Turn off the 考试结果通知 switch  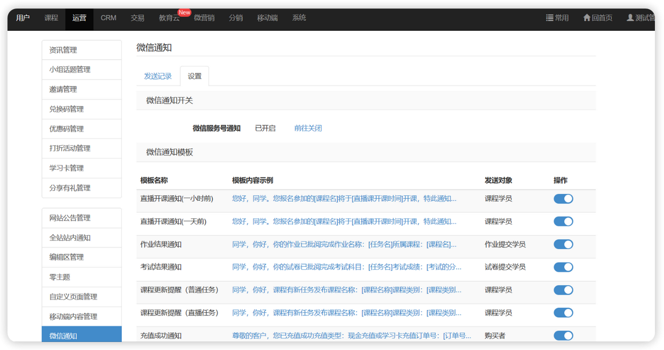(x=563, y=267)
